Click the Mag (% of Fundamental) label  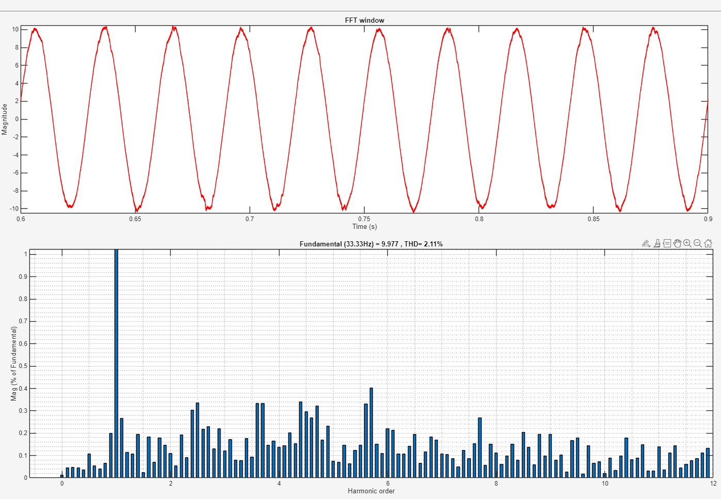[x=14, y=363]
